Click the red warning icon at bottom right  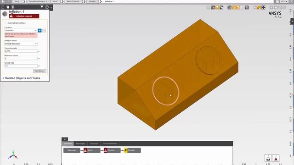click(x=276, y=158)
